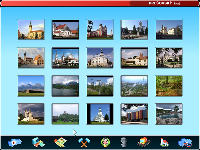Viewport: 200px width, 150px height.
Task: Select the white Orthodox church thumbnail
Action: tap(100, 114)
